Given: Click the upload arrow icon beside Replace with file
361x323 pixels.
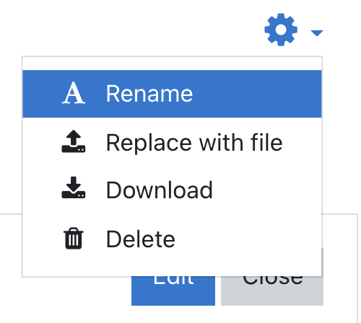Looking at the screenshot, I should point(74,141).
